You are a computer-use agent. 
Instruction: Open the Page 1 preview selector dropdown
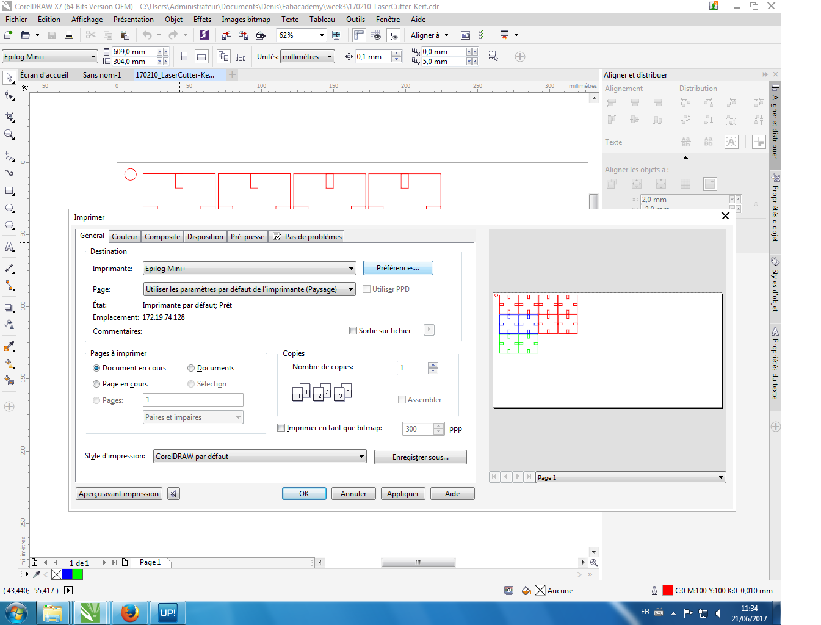pyautogui.click(x=631, y=477)
